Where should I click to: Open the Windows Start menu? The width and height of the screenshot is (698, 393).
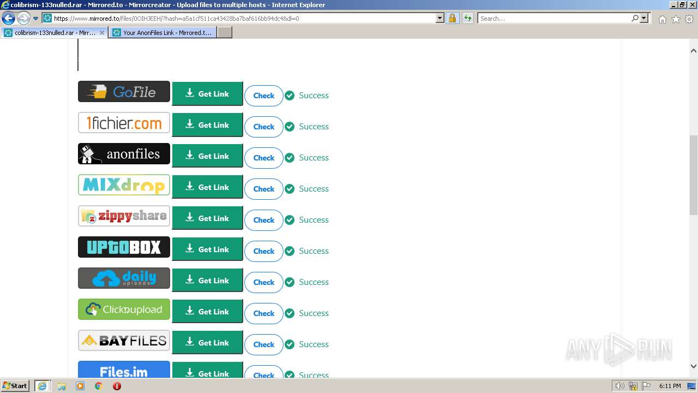pos(15,386)
